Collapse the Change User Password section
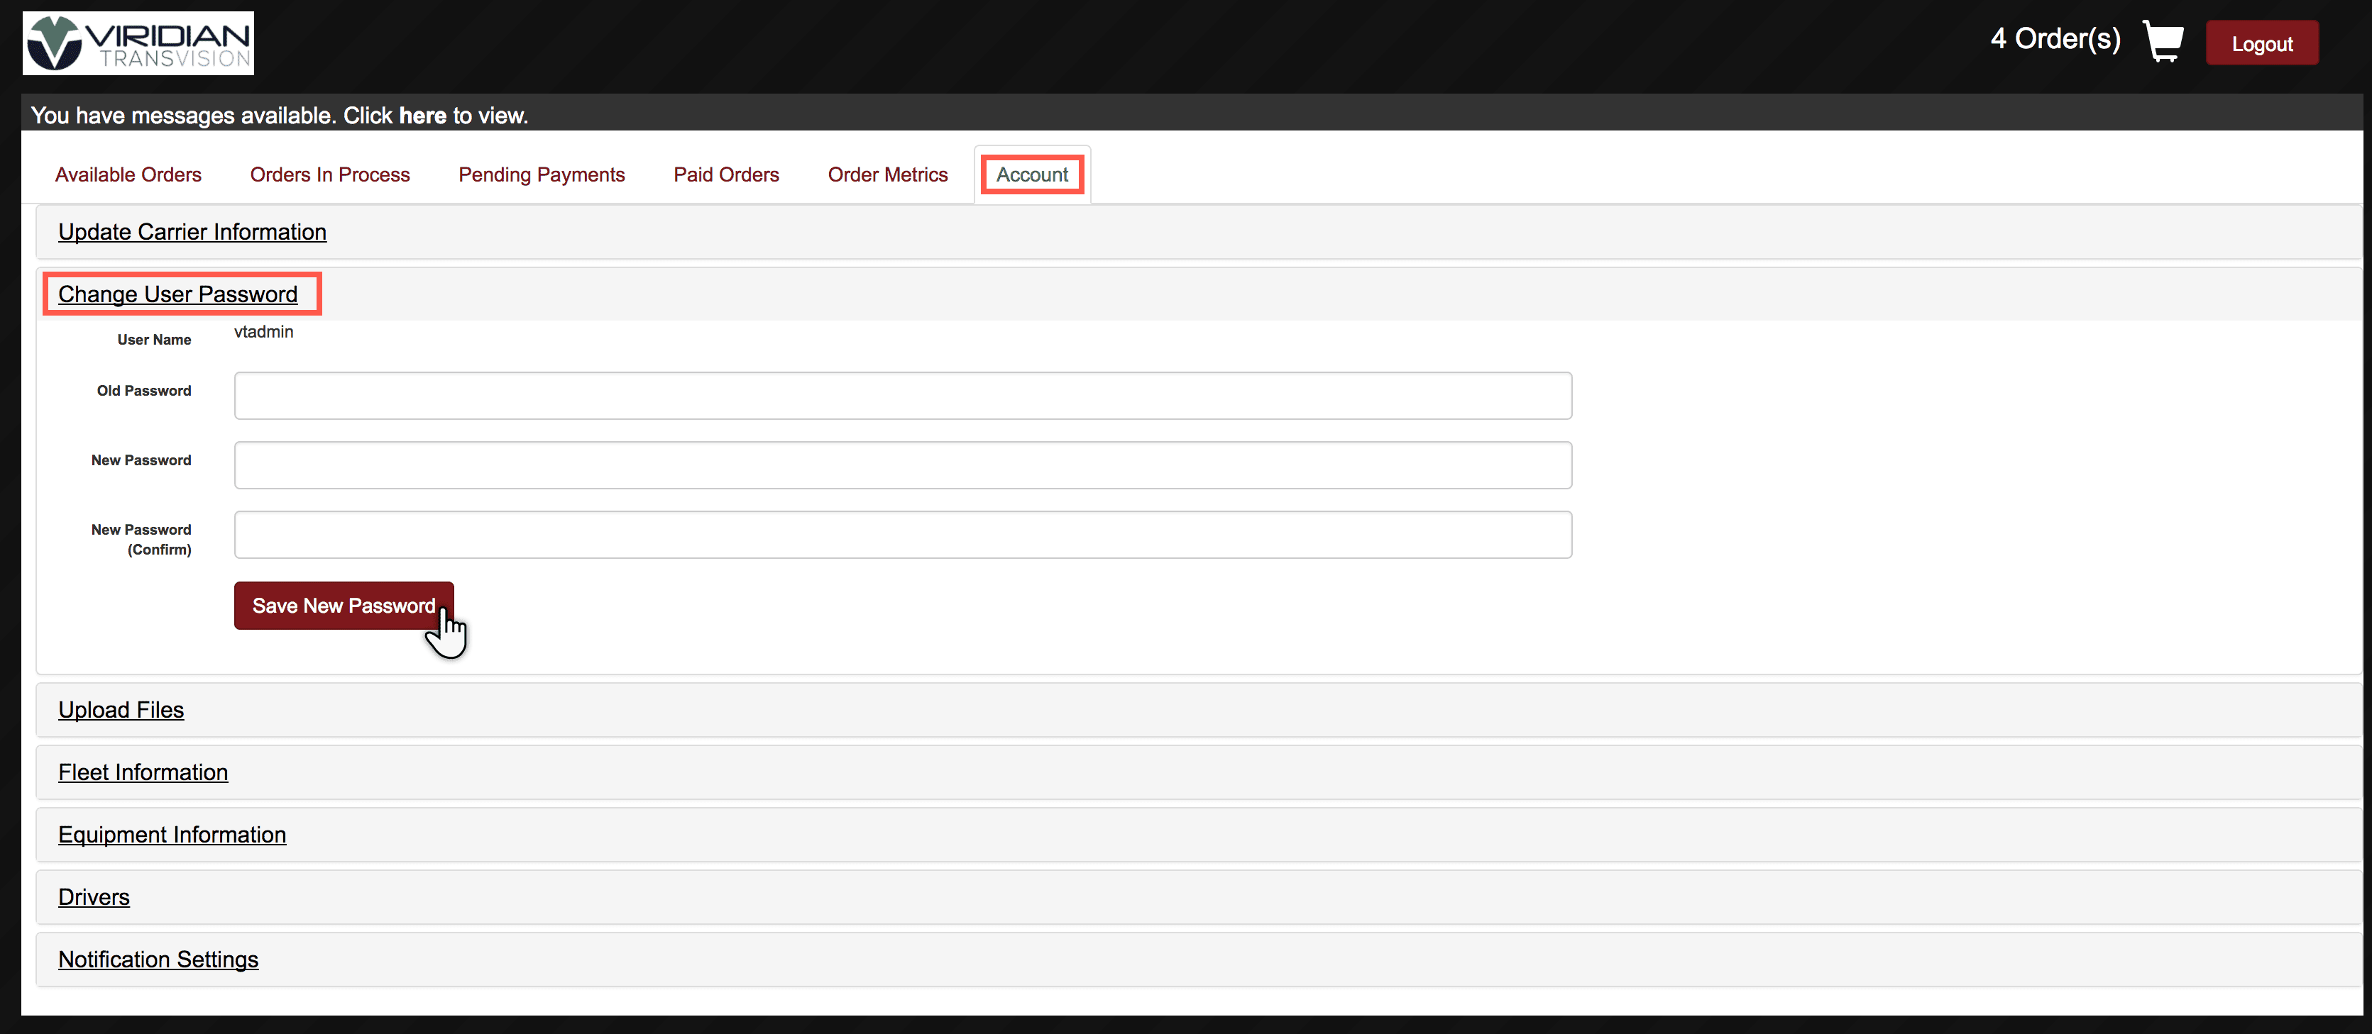This screenshot has height=1034, width=2372. pos(177,294)
